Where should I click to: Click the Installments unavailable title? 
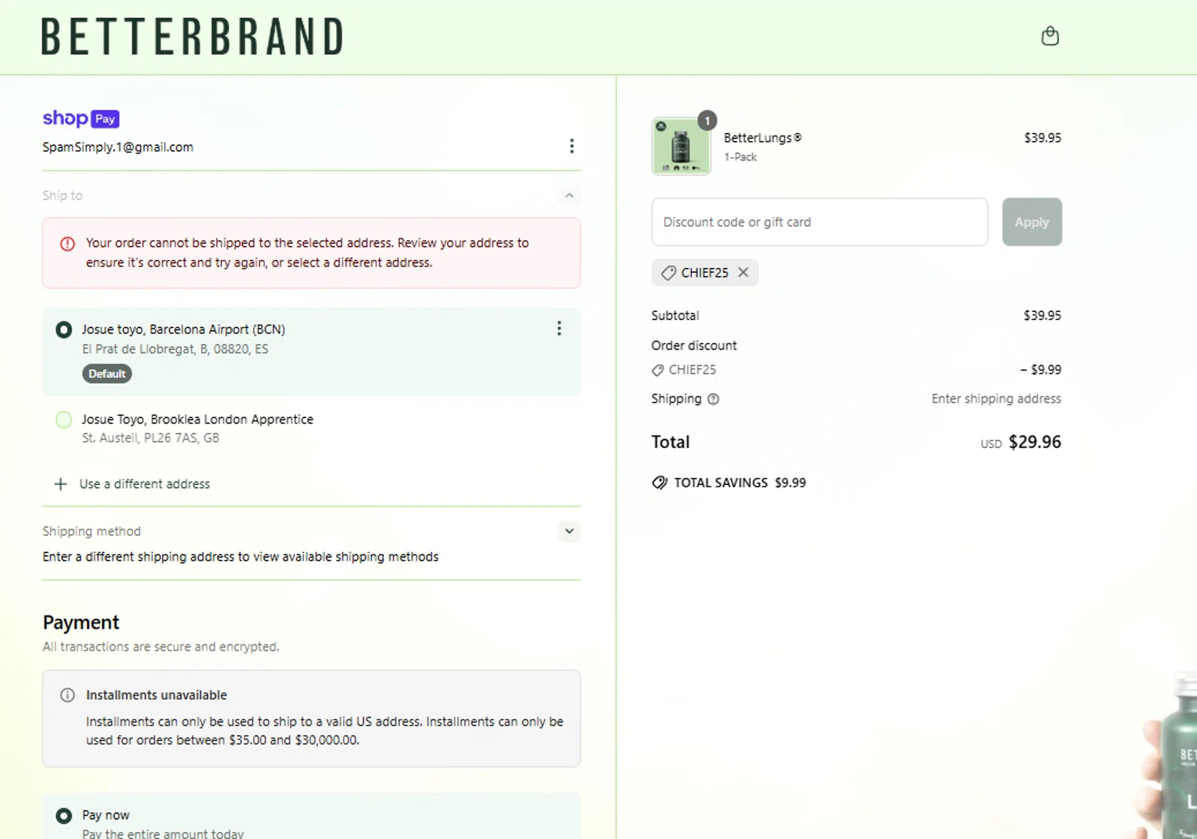(x=156, y=695)
